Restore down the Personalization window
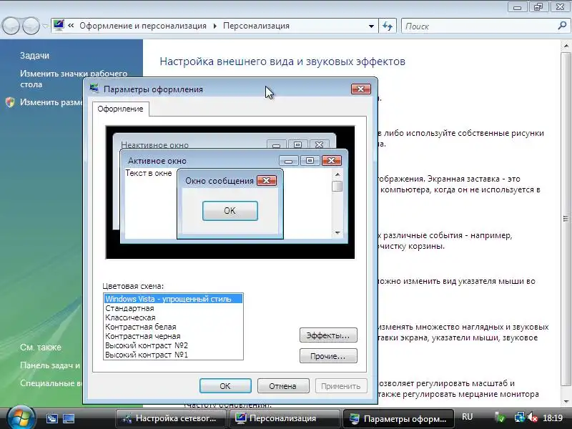This screenshot has height=429, width=572. click(539, 7)
